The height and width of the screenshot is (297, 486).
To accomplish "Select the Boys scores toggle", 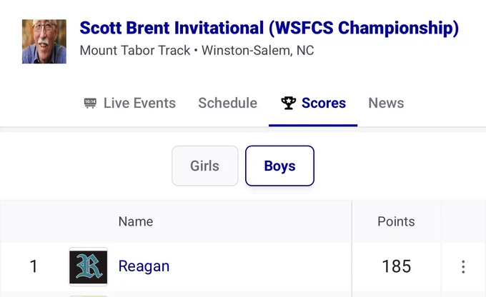I will [279, 166].
